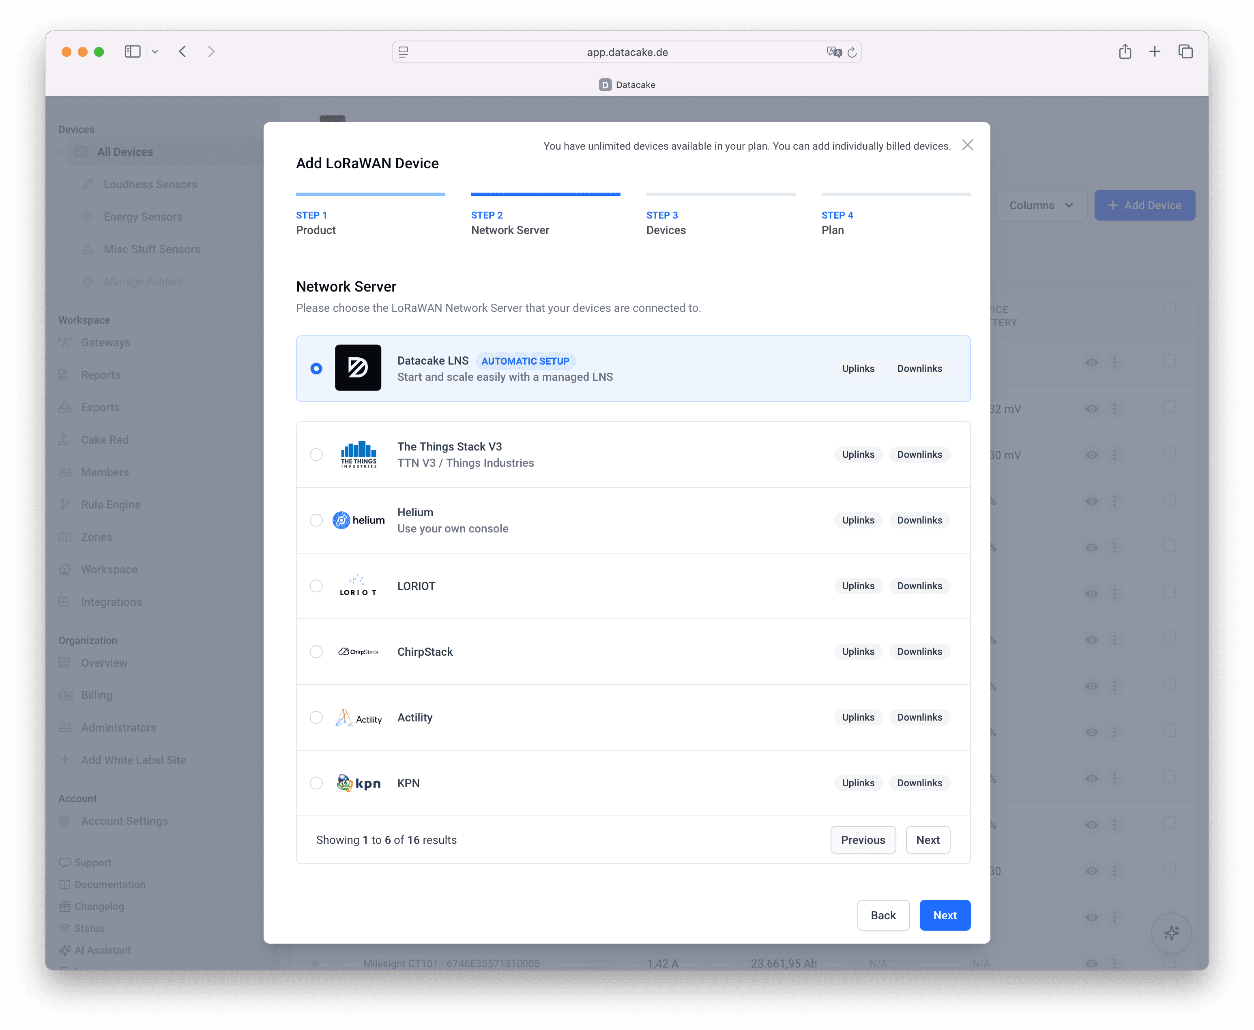
Task: Go back in Safari
Action: coord(183,51)
